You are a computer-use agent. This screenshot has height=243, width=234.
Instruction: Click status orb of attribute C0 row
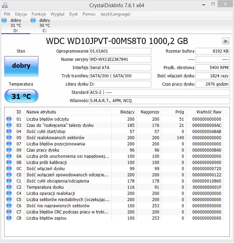click(9, 175)
